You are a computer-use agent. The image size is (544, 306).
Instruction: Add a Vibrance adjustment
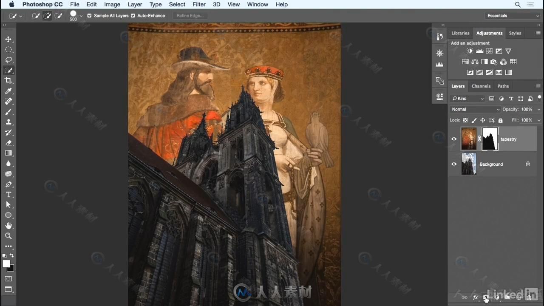click(508, 51)
